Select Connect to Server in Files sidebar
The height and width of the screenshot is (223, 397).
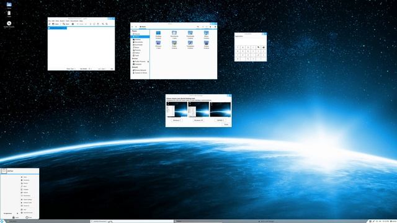pos(140,73)
